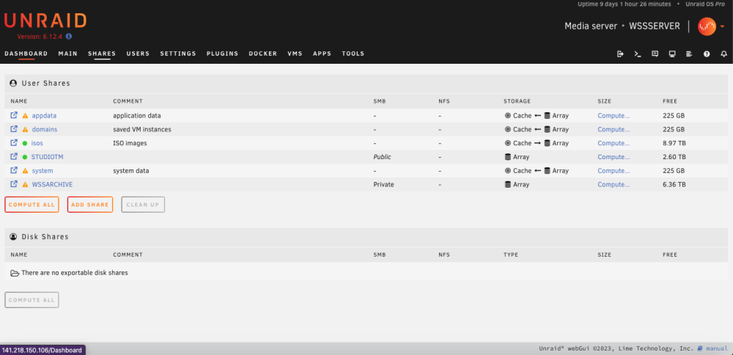
Task: Open the feedback icon in top toolbar
Action: (x=655, y=54)
